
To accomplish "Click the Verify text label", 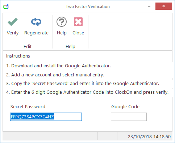I will coord(13,33).
